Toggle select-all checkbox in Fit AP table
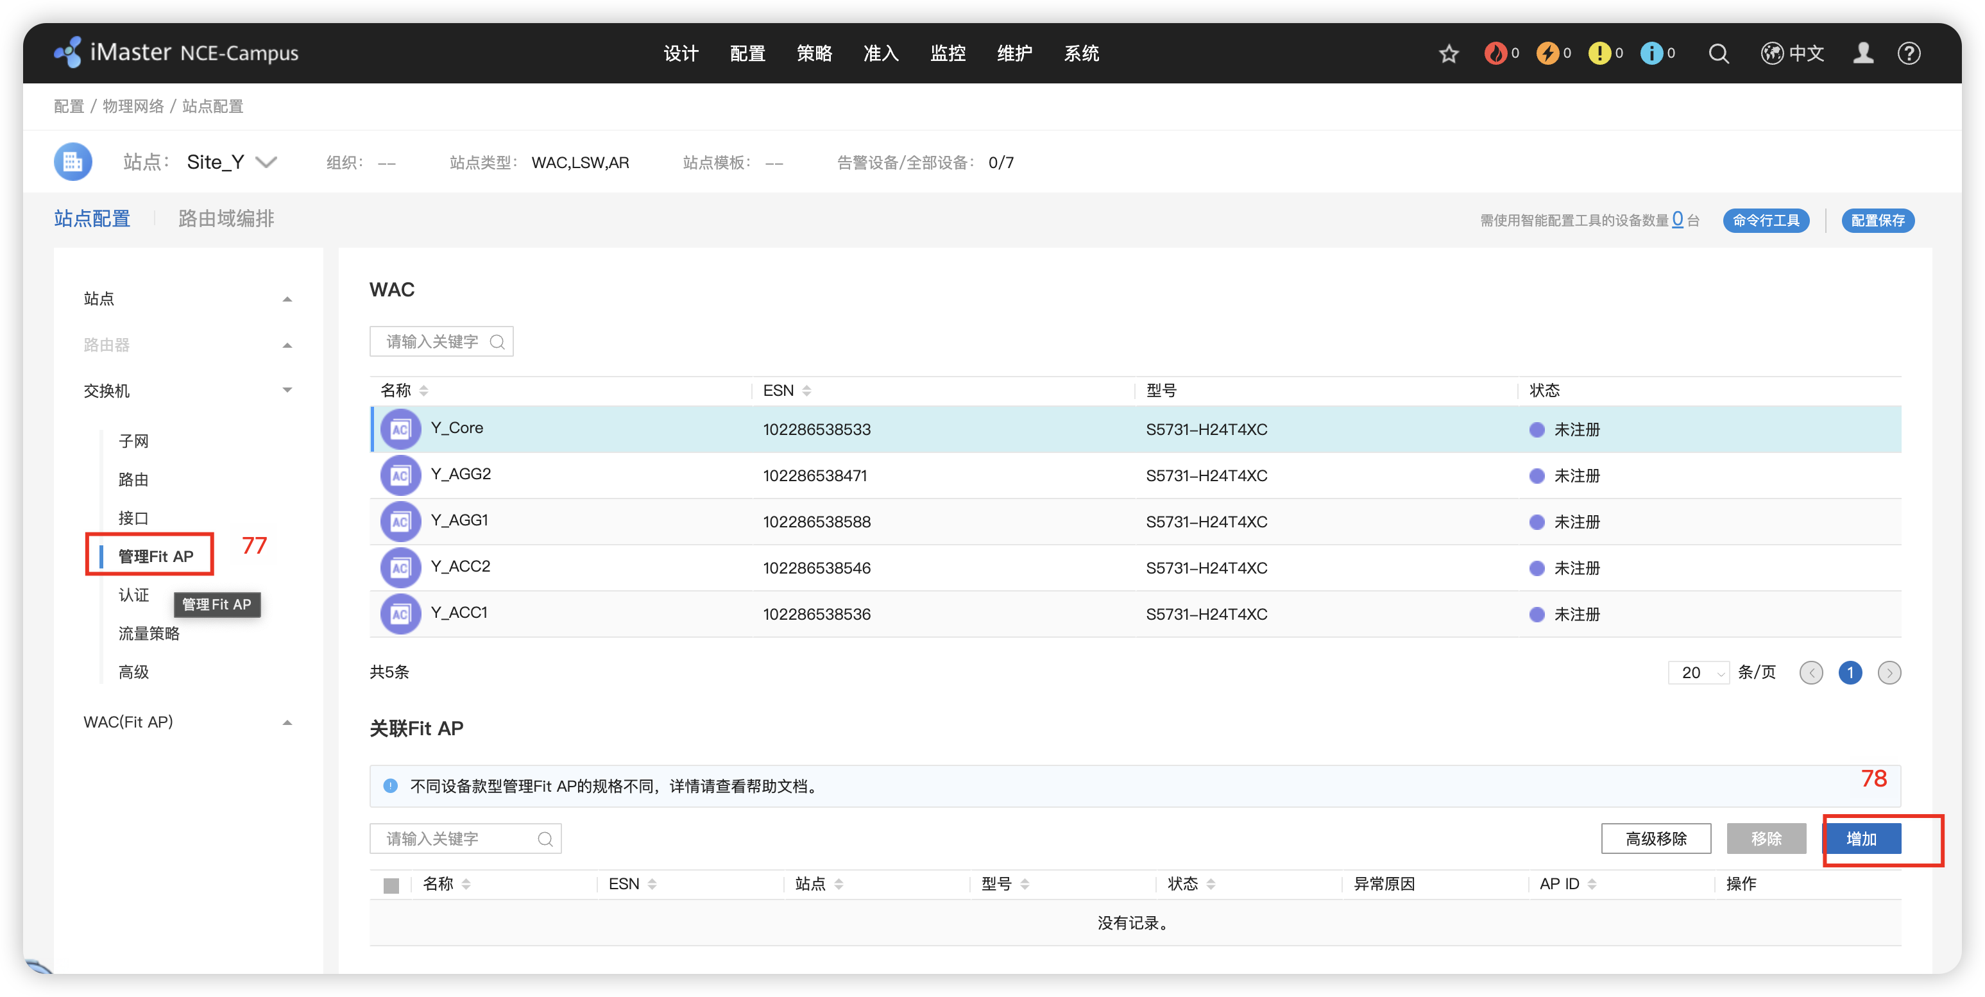Image resolution: width=1985 pixels, height=997 pixels. point(391,885)
